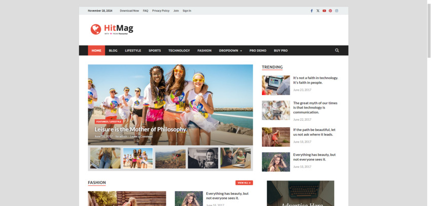Click the wooden fence thumbnail in Trending
Viewport: 431px width, 206px height.
pos(276,137)
